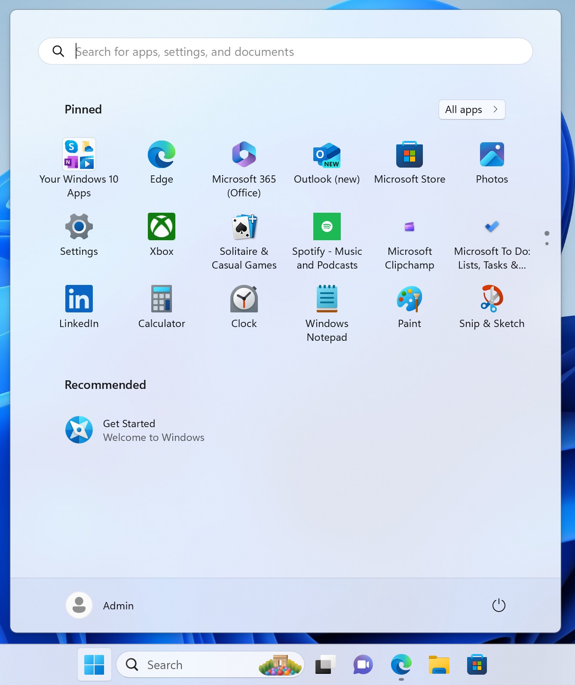Open Microsoft 365 (Office) app

coord(244,168)
